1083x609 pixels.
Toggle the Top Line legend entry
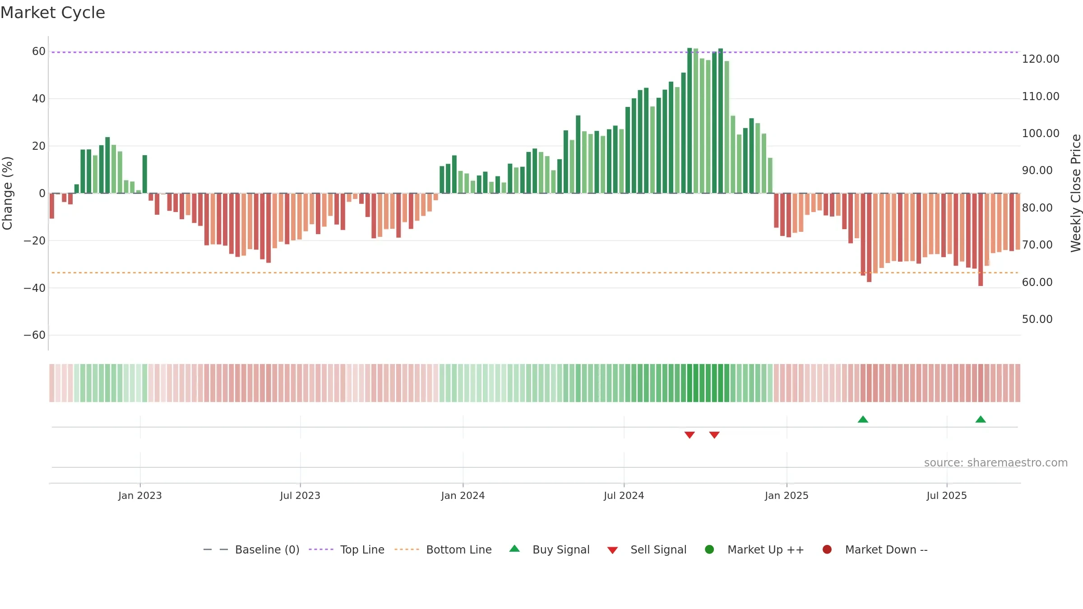pos(347,549)
